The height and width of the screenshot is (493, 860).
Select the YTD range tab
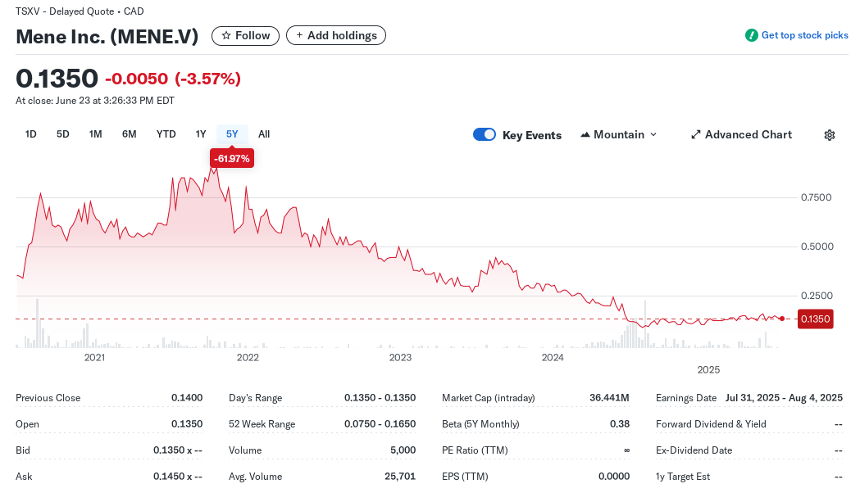tap(166, 134)
